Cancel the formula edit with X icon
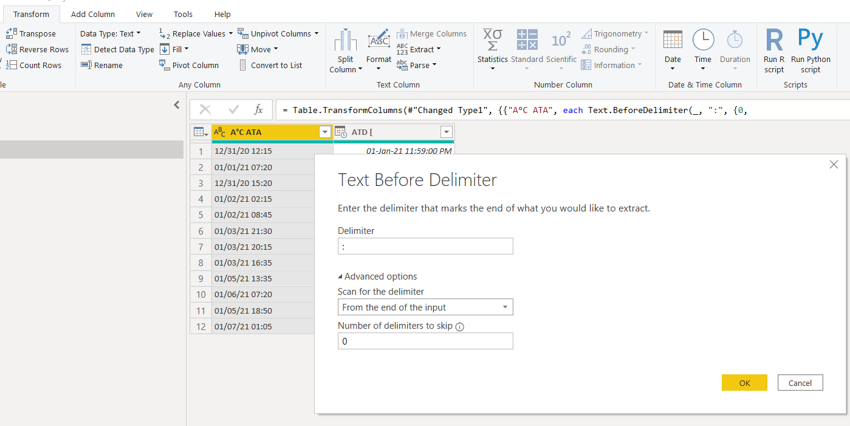Screen dimensions: 850x426 point(205,109)
